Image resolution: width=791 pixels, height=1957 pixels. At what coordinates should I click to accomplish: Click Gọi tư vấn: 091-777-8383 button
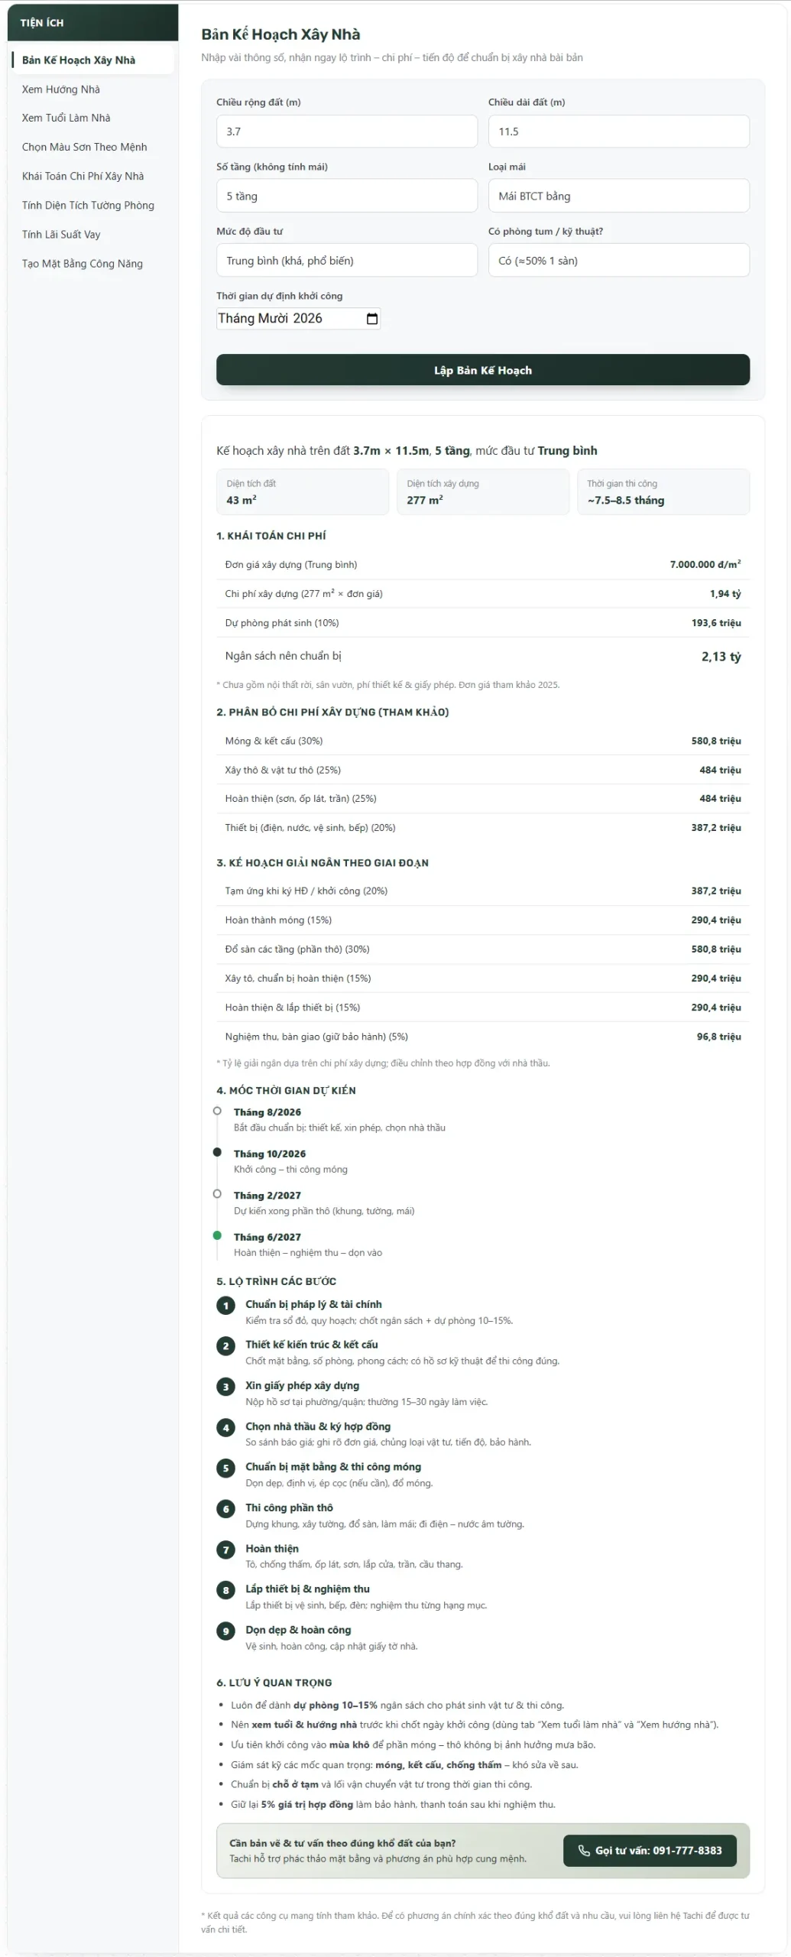[x=650, y=1850]
